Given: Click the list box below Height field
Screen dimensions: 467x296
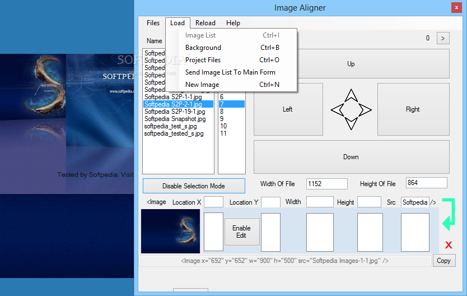Looking at the screenshot, I should pyautogui.click(x=370, y=232).
